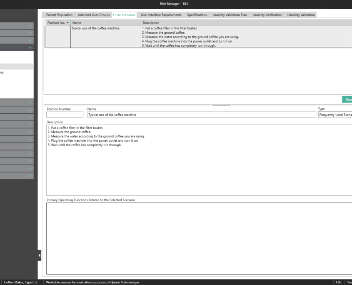The width and height of the screenshot is (352, 285).
Task: Click the New button
Action: [347, 100]
